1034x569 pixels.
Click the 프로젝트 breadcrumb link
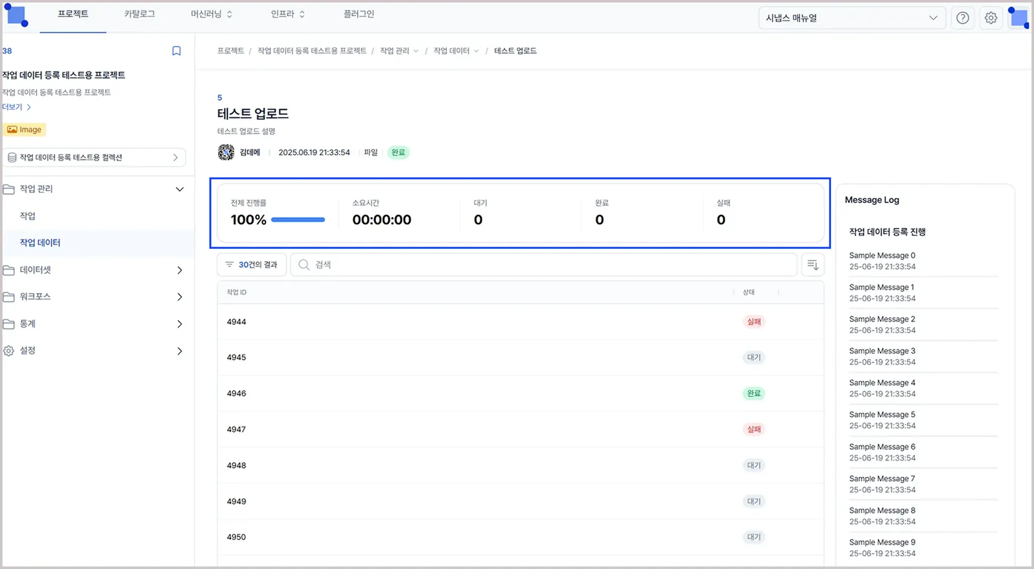[230, 51]
